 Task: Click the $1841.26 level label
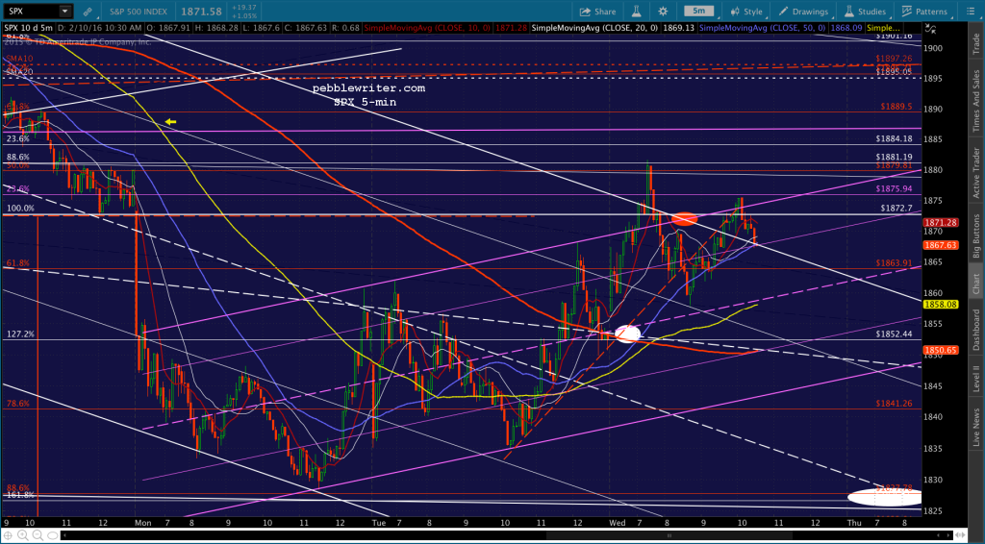click(x=894, y=404)
